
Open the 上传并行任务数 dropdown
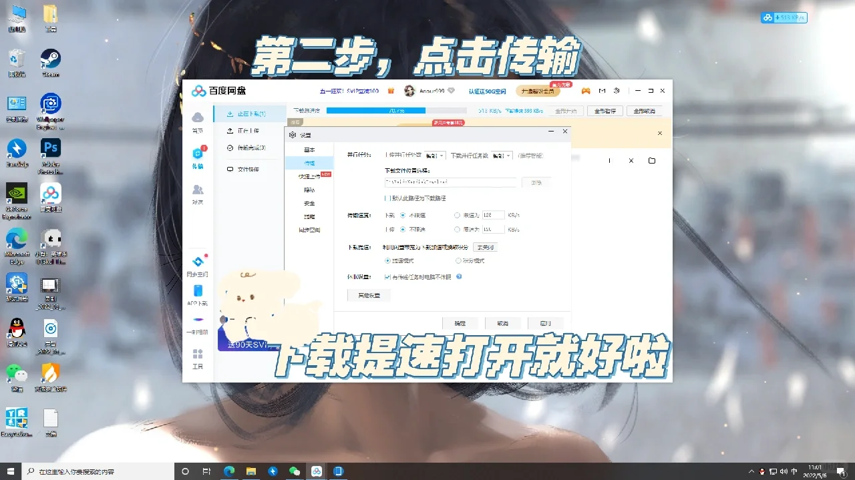(436, 156)
